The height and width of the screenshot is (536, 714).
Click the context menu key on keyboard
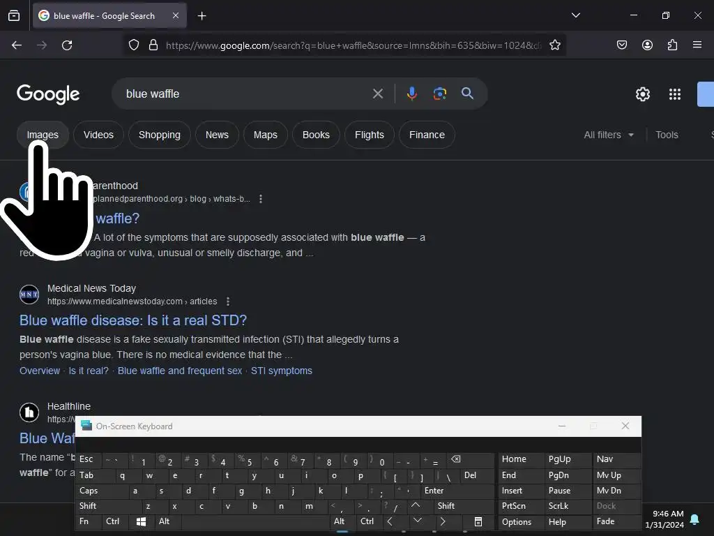[x=478, y=521]
